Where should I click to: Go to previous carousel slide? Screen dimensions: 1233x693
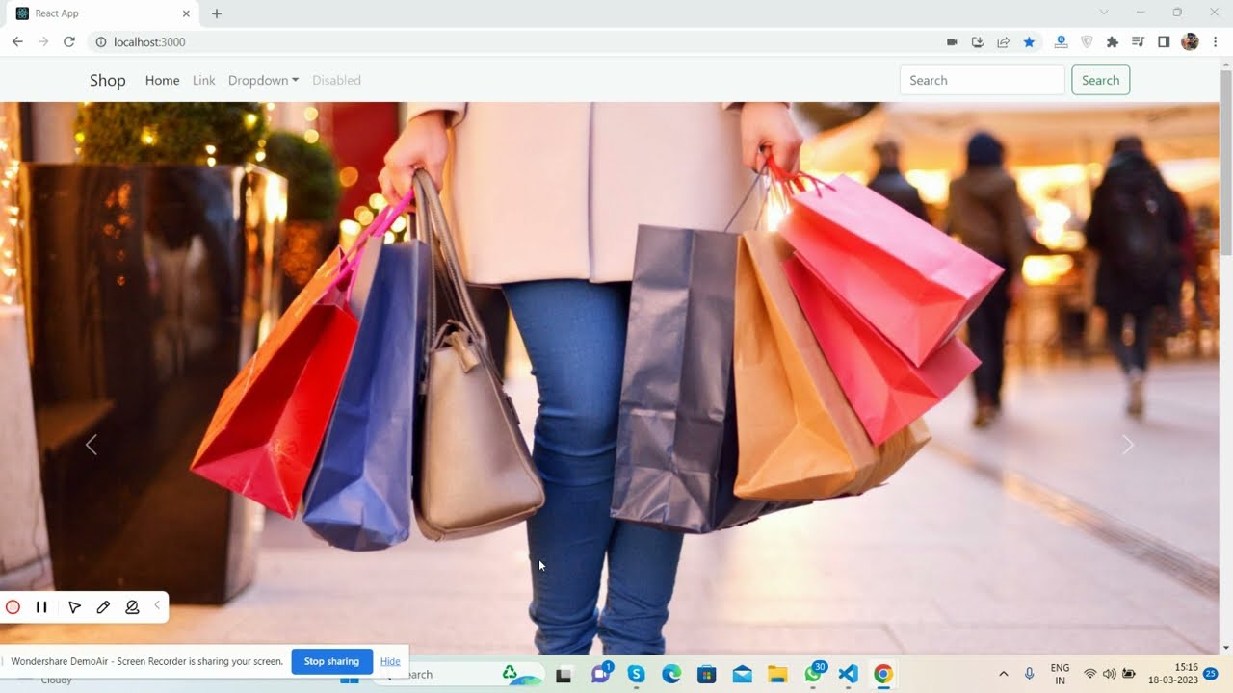pos(92,445)
